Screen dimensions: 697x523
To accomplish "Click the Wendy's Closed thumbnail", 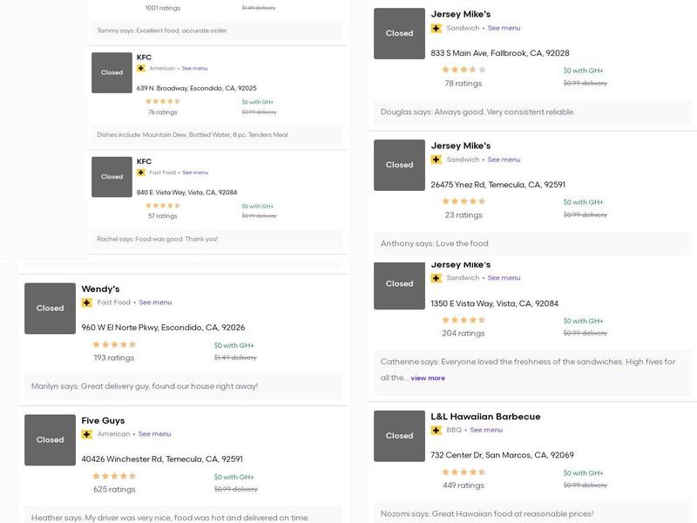I will click(x=51, y=308).
